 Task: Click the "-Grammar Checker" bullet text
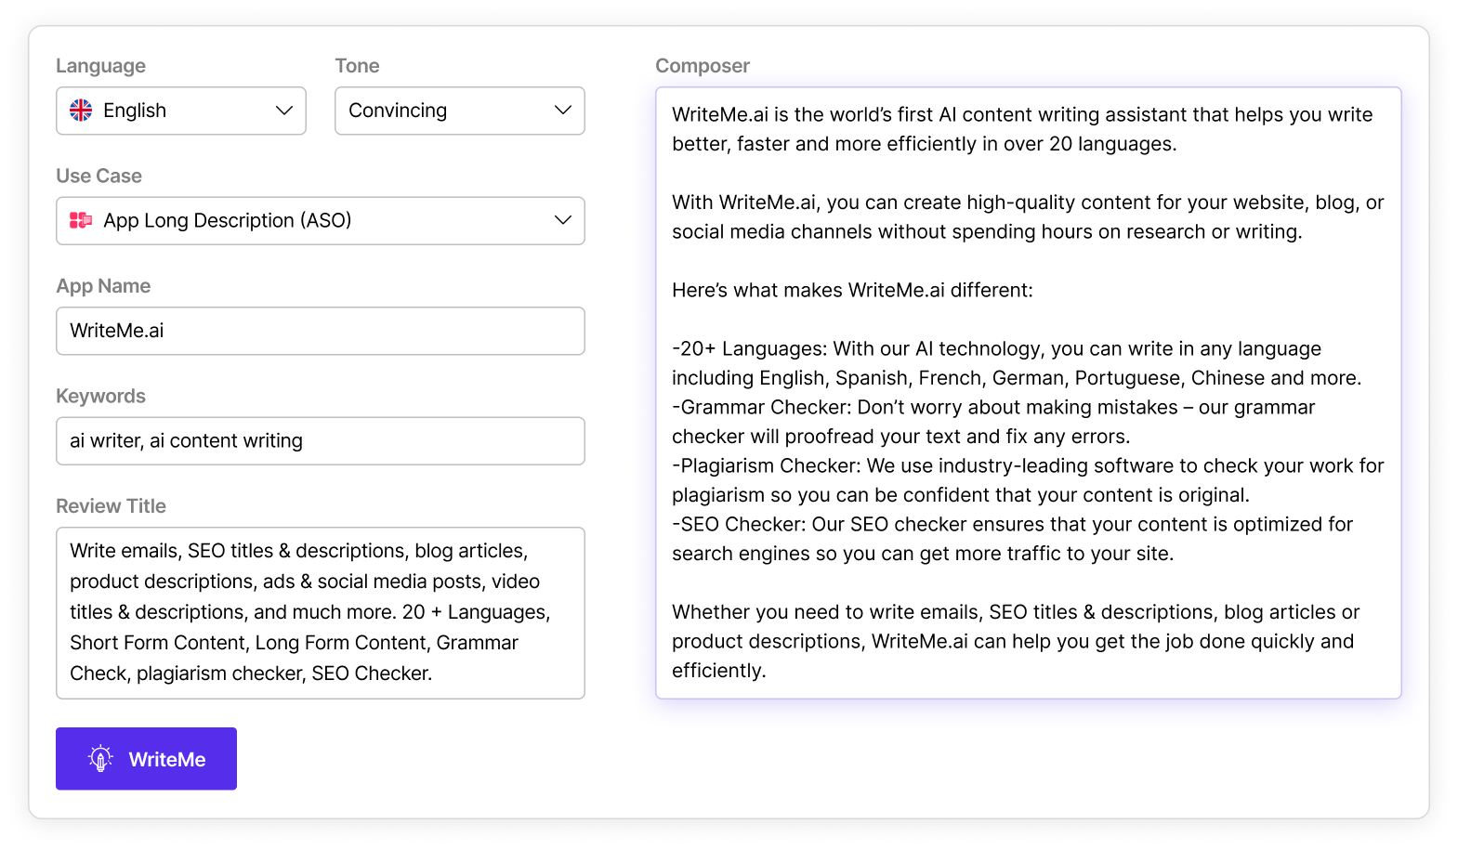pyautogui.click(x=993, y=422)
